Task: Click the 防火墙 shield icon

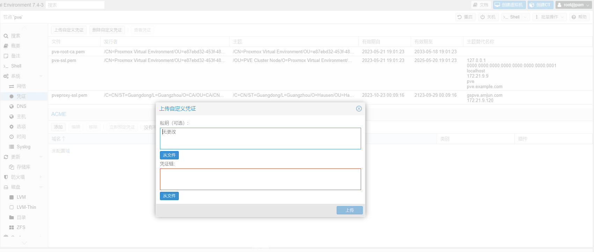Action: [x=6, y=177]
